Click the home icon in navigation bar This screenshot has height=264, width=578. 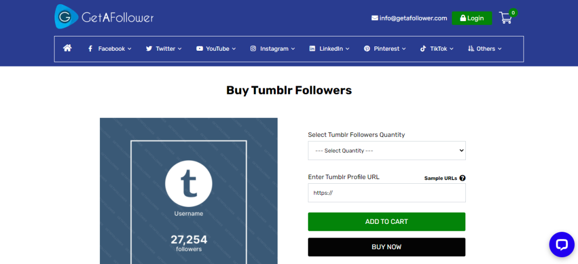coord(67,49)
